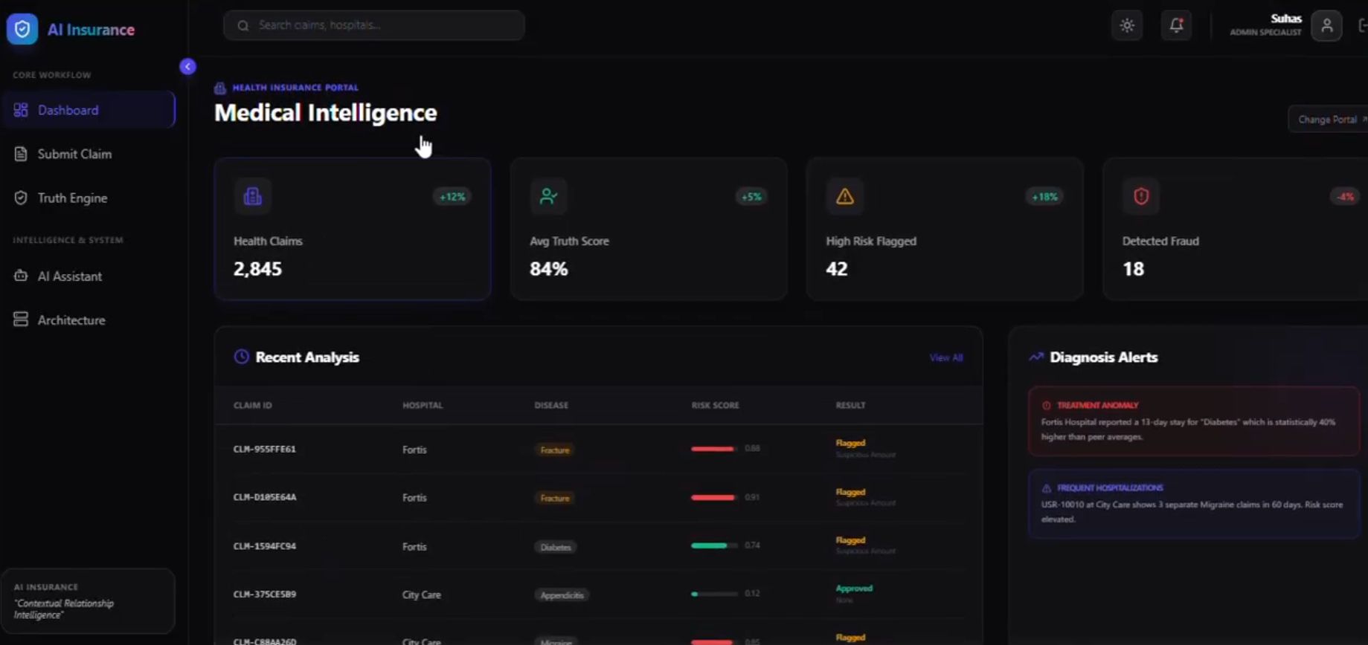Click the Diagnosis Alerts trend icon

(1036, 357)
